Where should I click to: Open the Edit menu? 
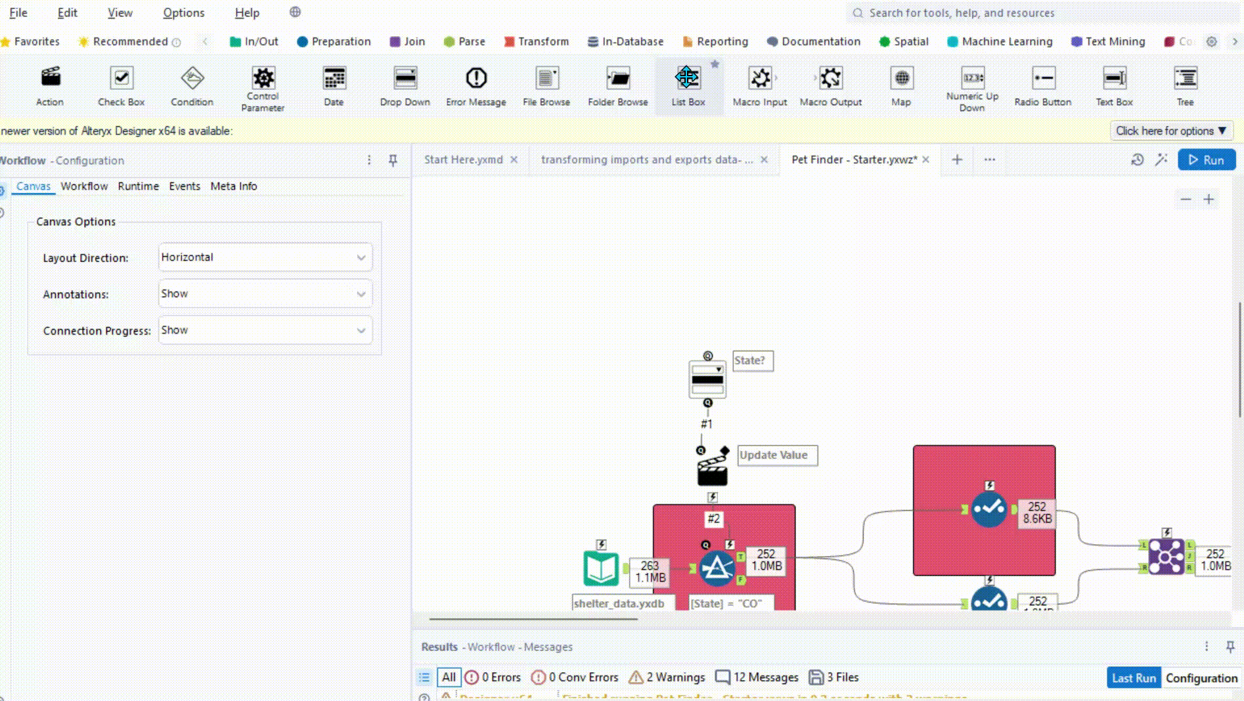(x=67, y=12)
